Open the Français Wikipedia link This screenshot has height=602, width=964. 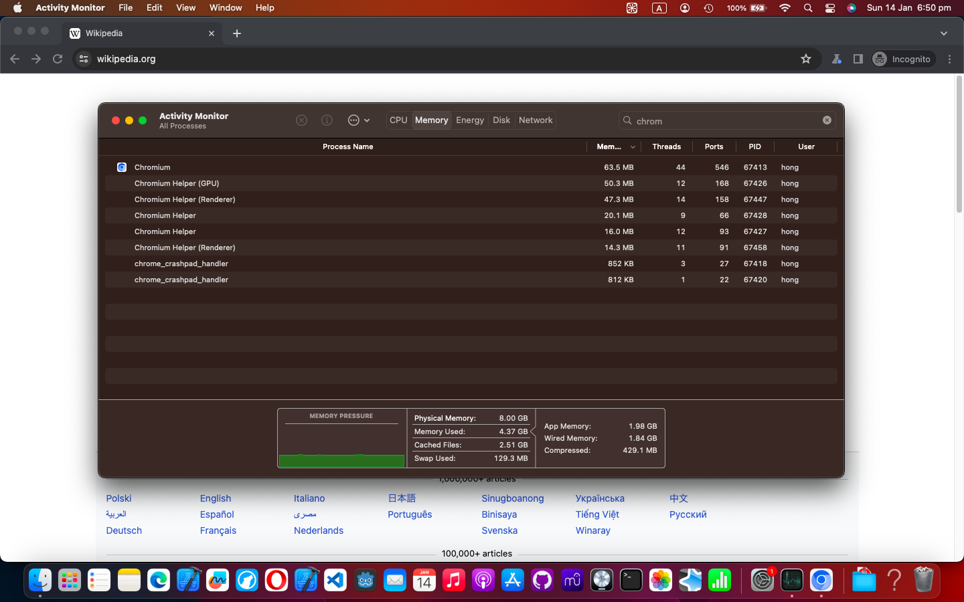(218, 530)
